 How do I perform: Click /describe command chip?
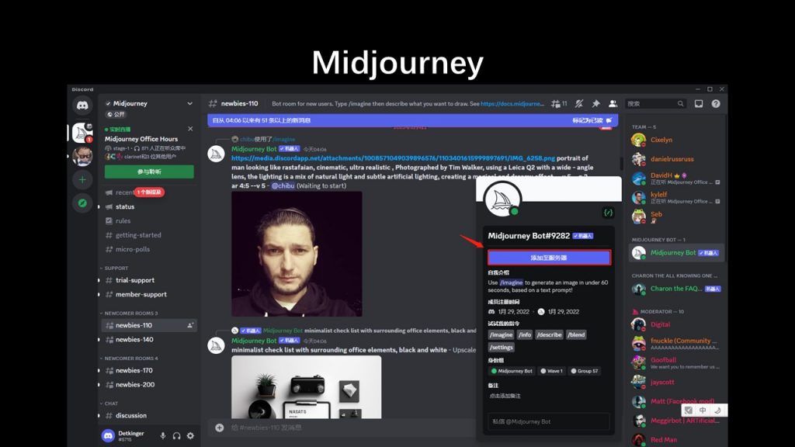[x=549, y=334]
